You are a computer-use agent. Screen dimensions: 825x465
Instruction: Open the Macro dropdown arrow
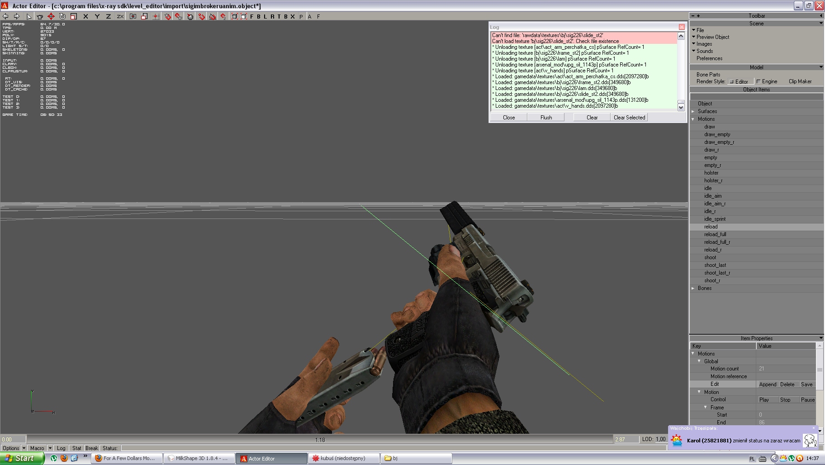50,448
